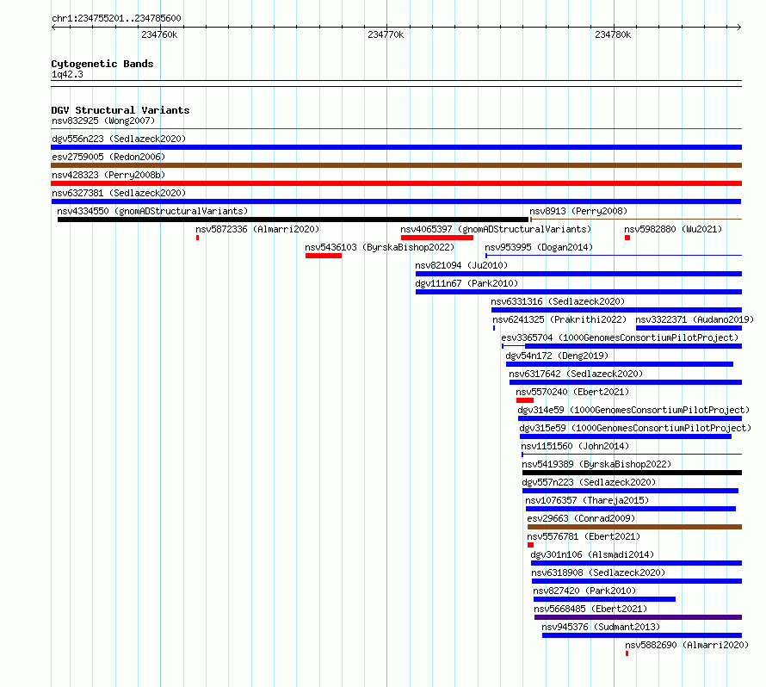
Task: Select the dgv556n223 (Sedlazeck2020) blue bar
Action: click(396, 147)
